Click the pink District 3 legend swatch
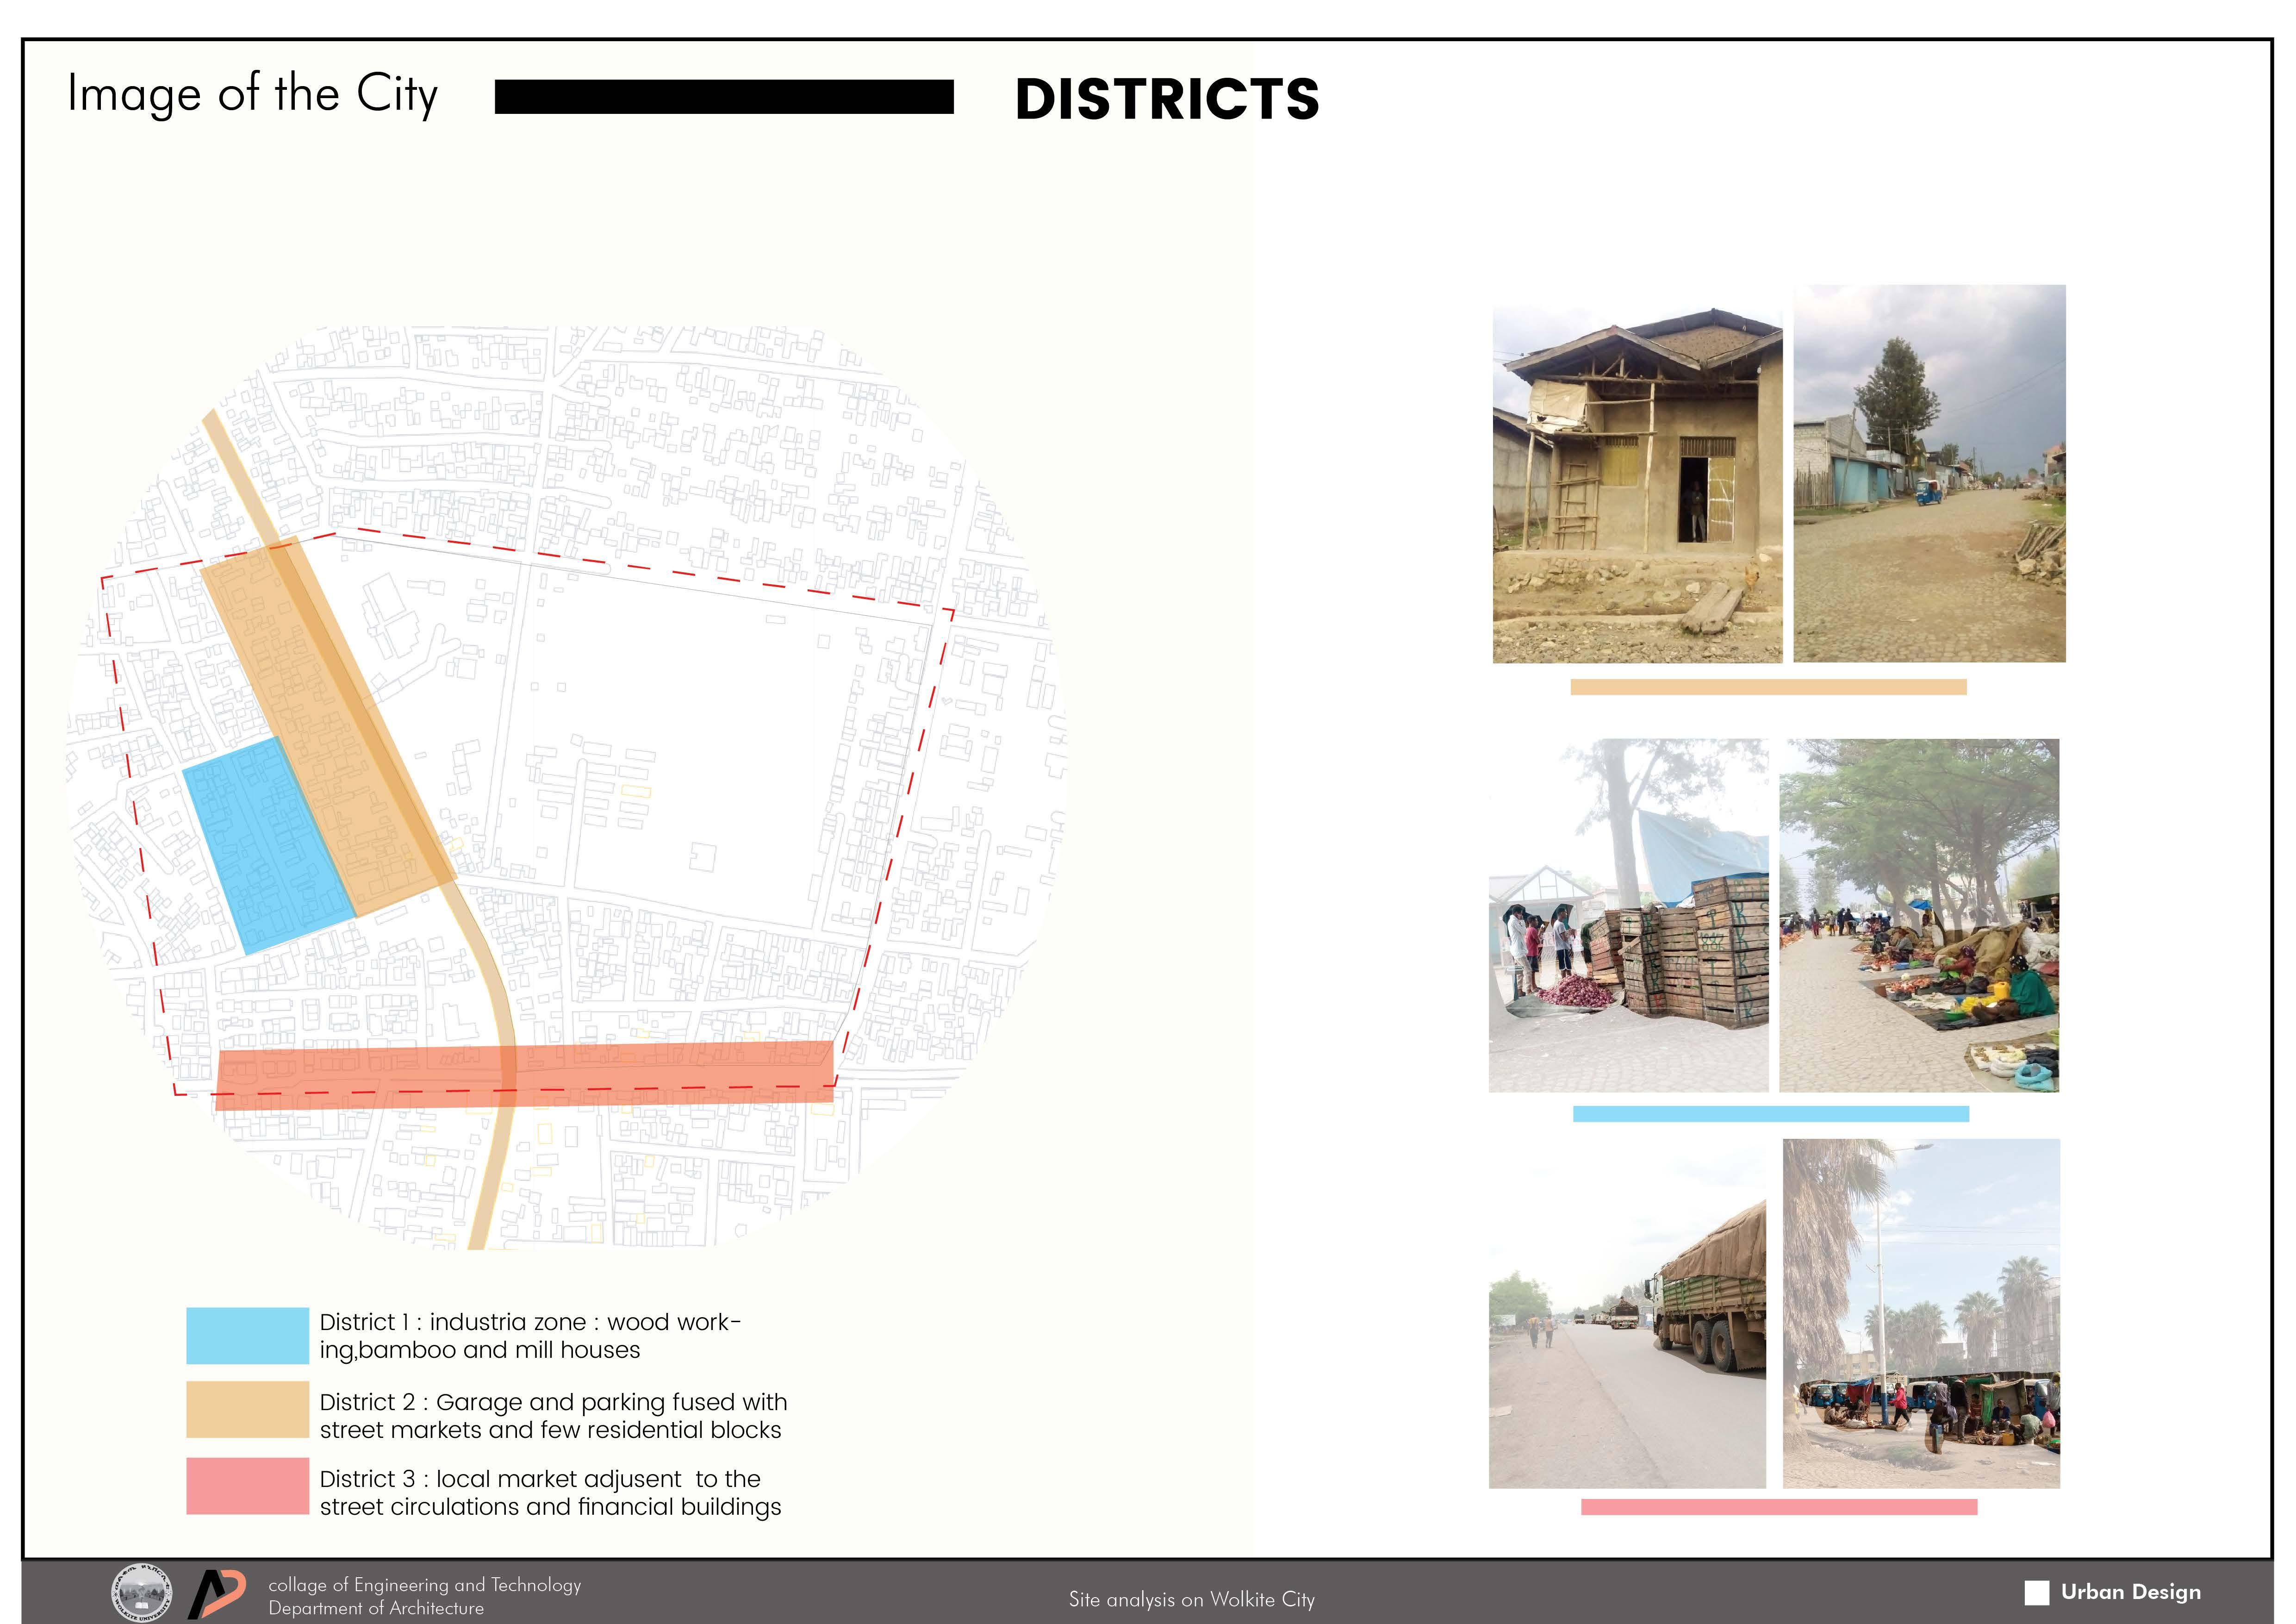This screenshot has width=2296, height=1624. pyautogui.click(x=247, y=1486)
